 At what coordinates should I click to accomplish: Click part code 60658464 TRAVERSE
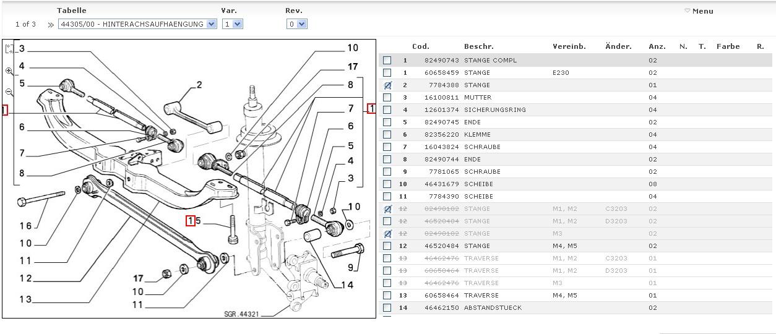point(442,296)
